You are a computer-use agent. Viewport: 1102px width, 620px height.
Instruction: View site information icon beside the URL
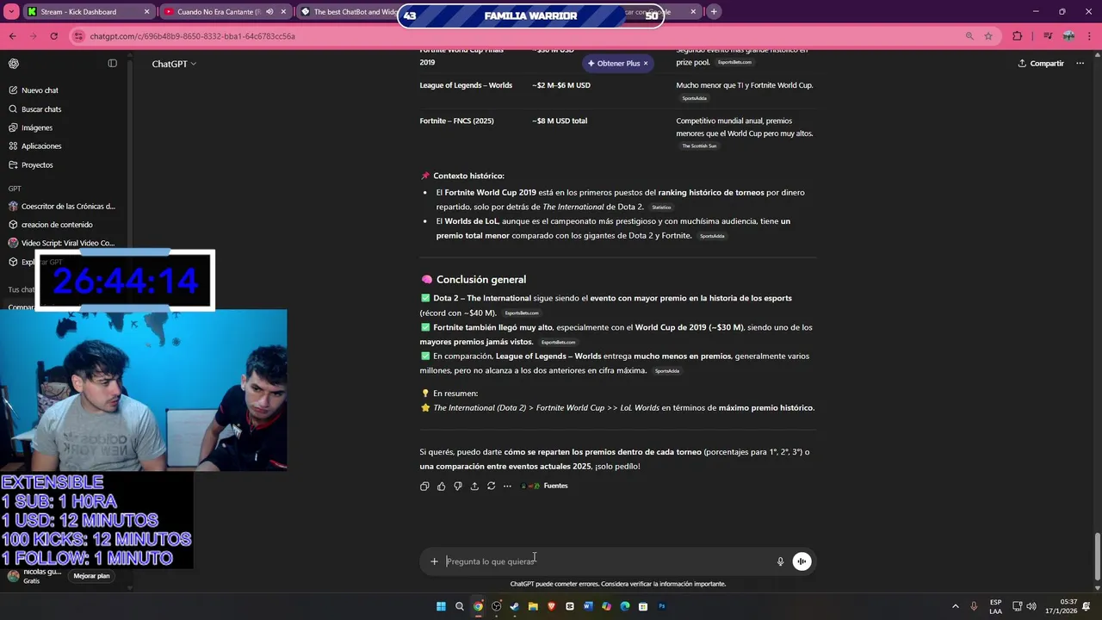(79, 36)
